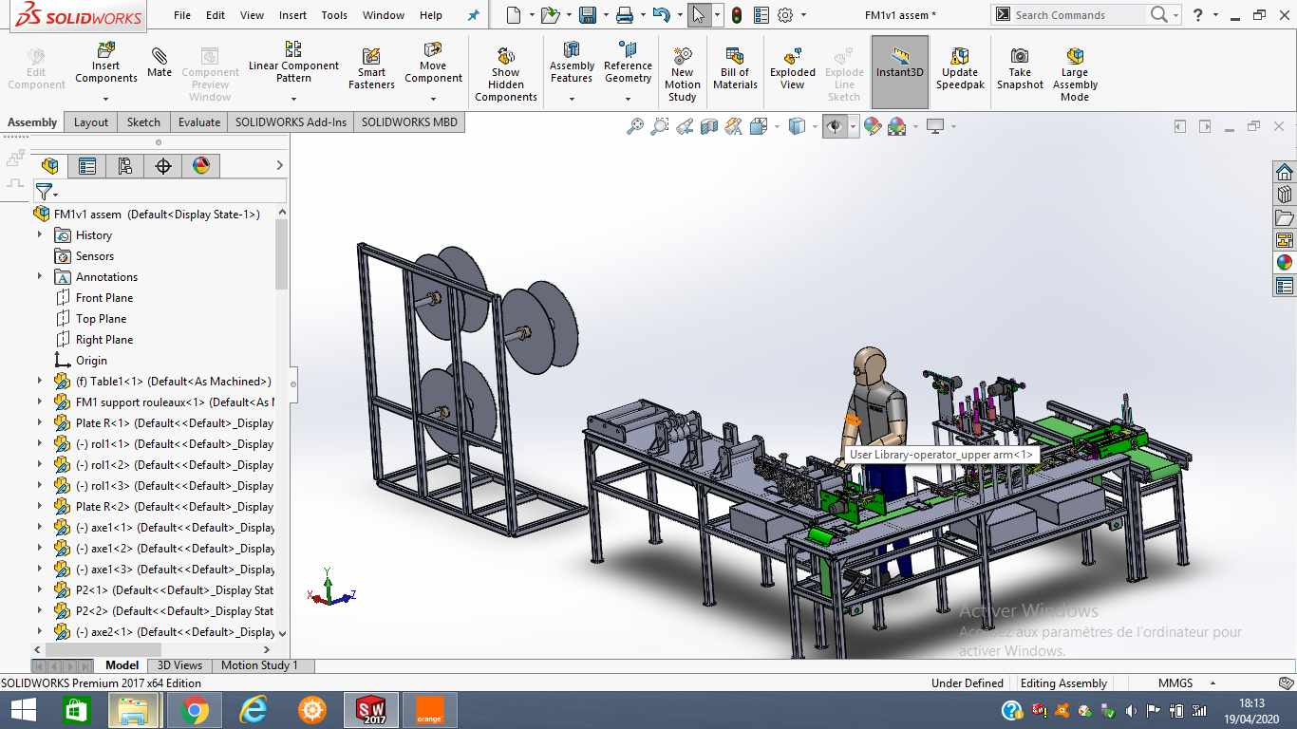Click the Search Commands field
The height and width of the screenshot is (729, 1297).
coord(1078,15)
